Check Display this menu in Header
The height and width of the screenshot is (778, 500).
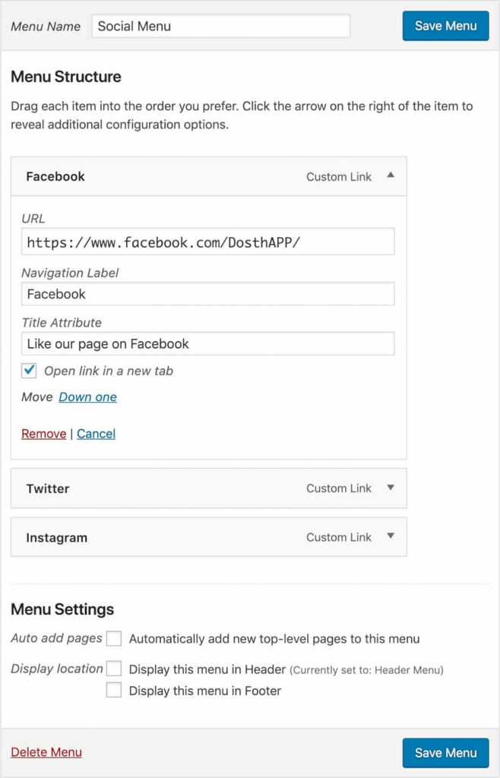click(113, 669)
